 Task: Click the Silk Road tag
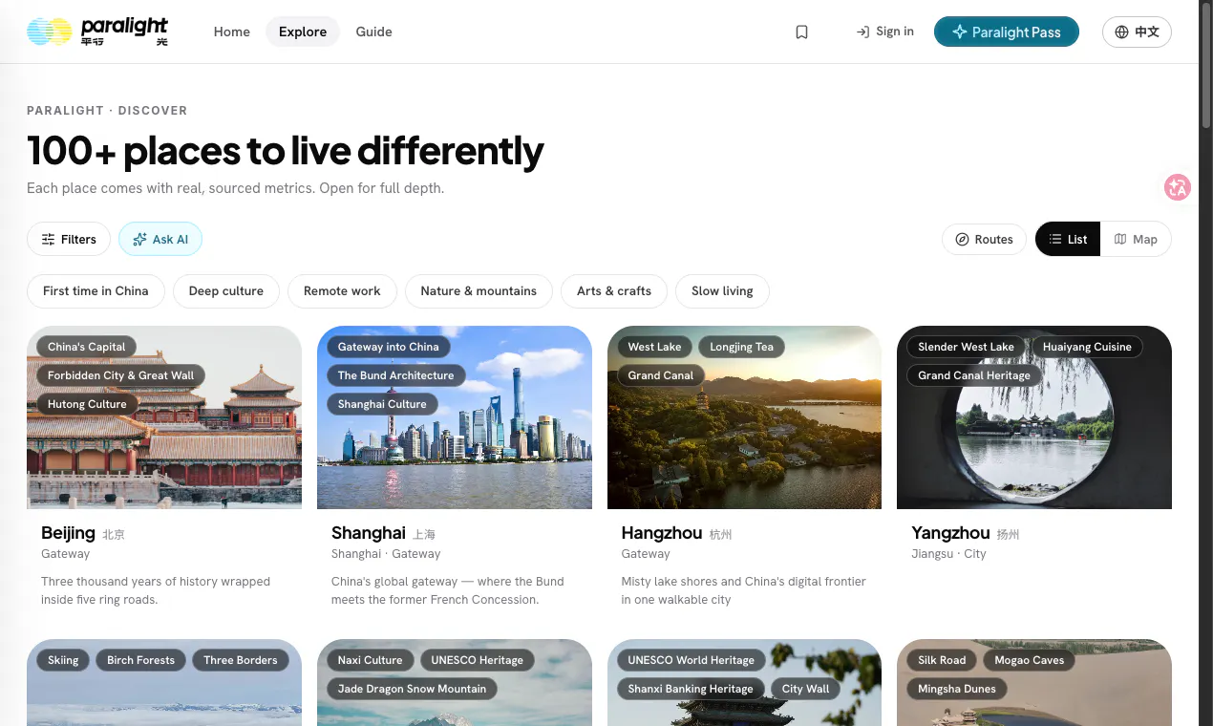tap(942, 660)
